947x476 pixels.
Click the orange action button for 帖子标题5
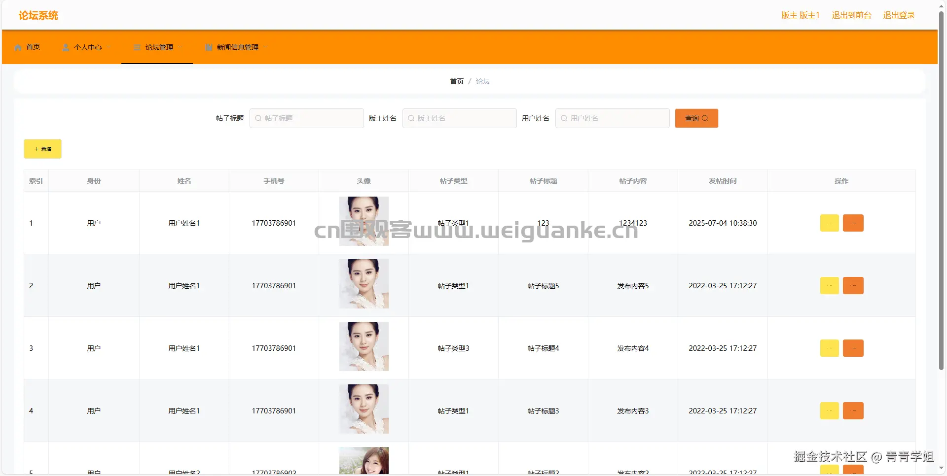coord(853,286)
